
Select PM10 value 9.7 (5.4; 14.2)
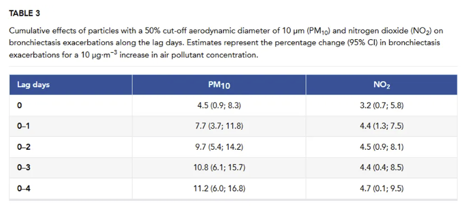(219, 147)
